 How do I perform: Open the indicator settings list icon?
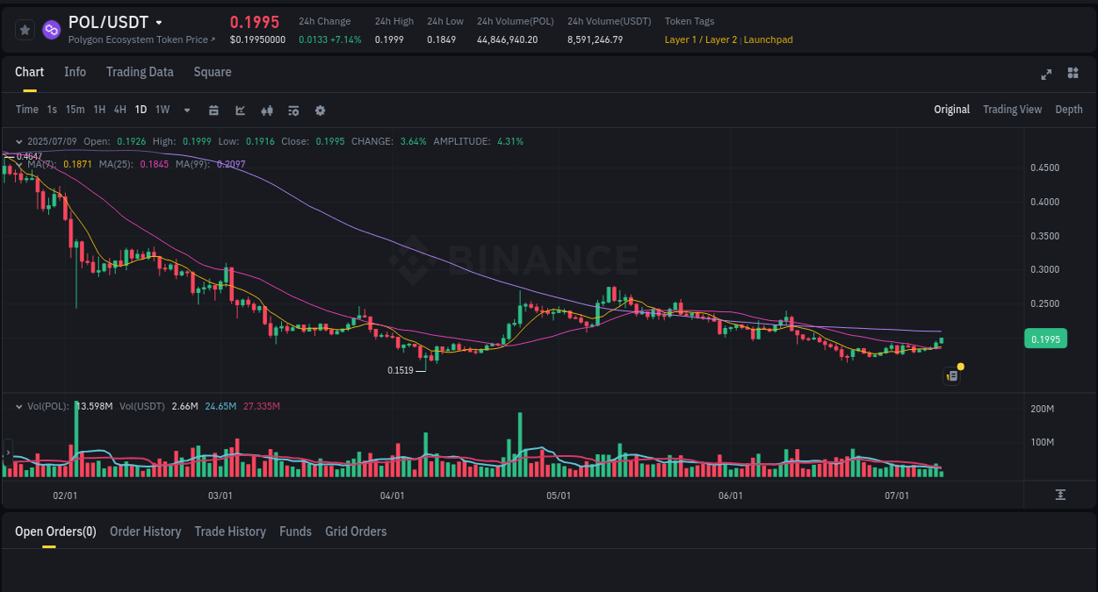click(293, 110)
